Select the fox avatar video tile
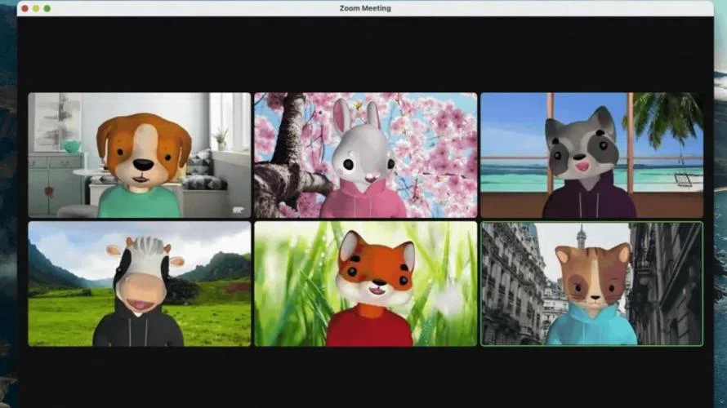This screenshot has width=727, height=408. coord(365,284)
